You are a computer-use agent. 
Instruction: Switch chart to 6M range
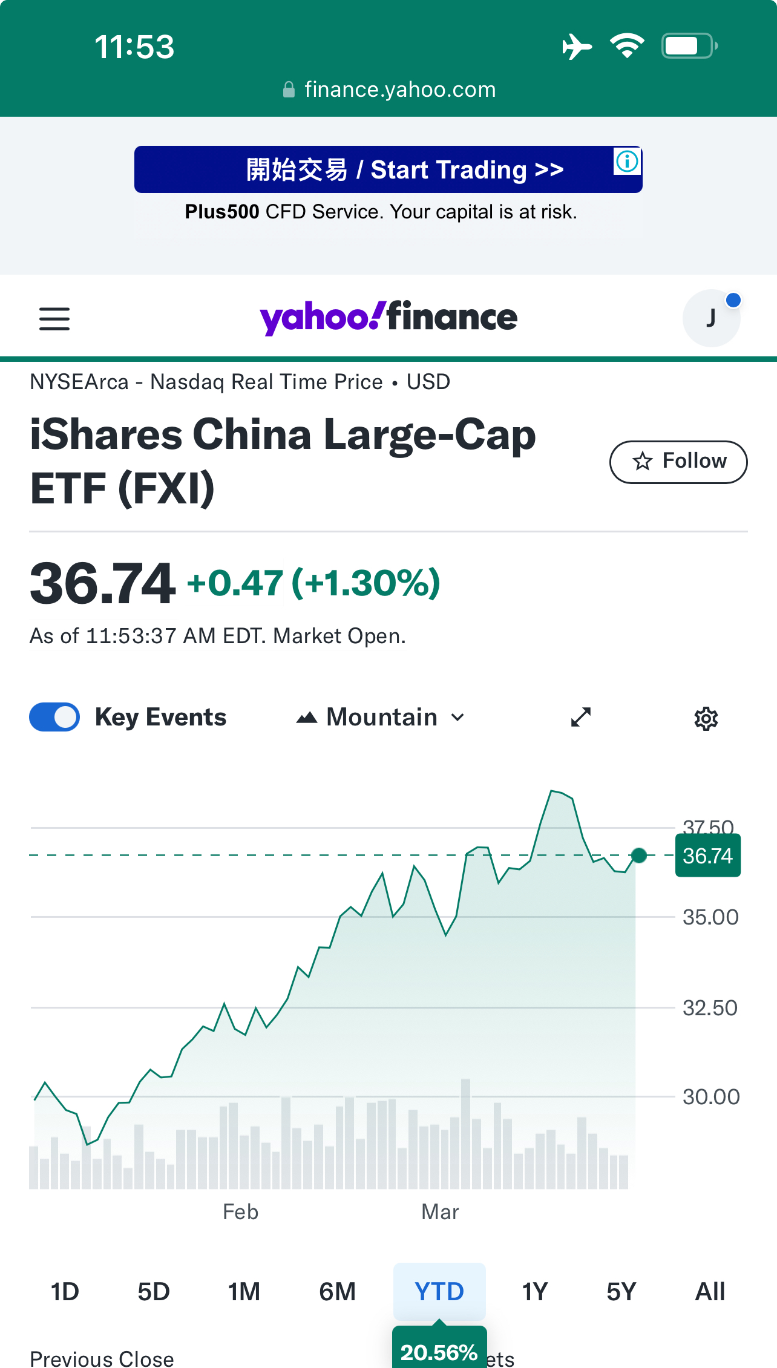pyautogui.click(x=338, y=1292)
